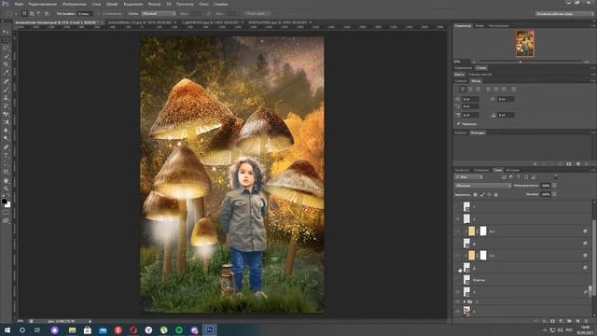Enable Subtract from selection mode in options bar
597x336 pixels.
click(x=39, y=13)
